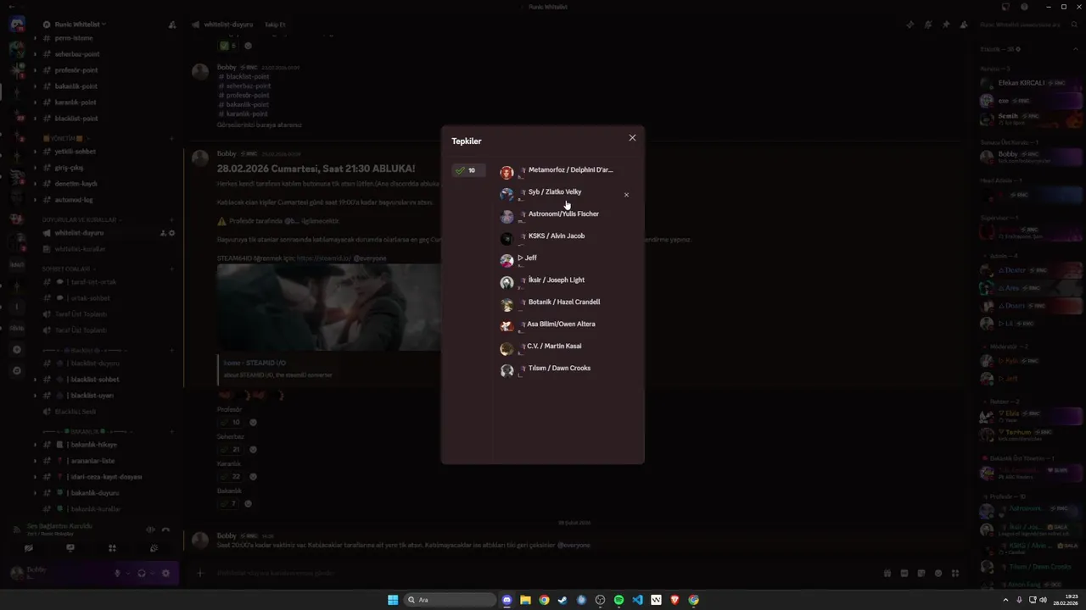The image size is (1086, 610).
Task: Open blacklist-point channel in sidebar
Action: (x=76, y=119)
